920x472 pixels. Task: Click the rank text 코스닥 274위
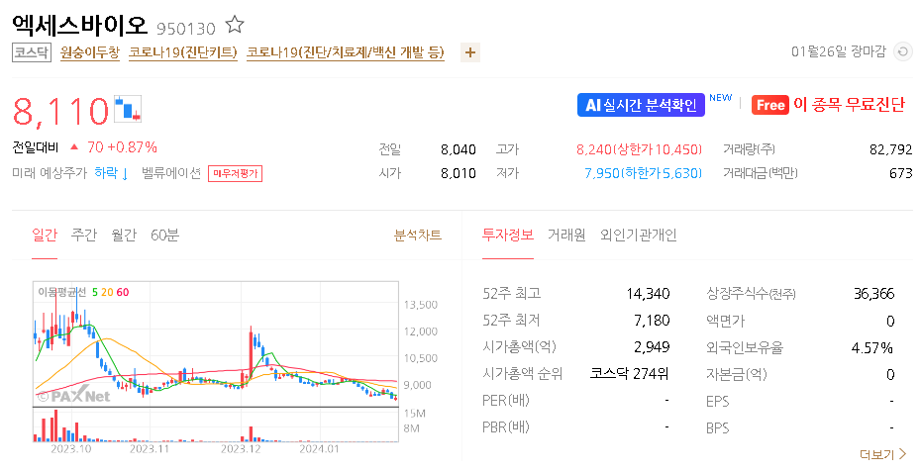click(x=629, y=374)
